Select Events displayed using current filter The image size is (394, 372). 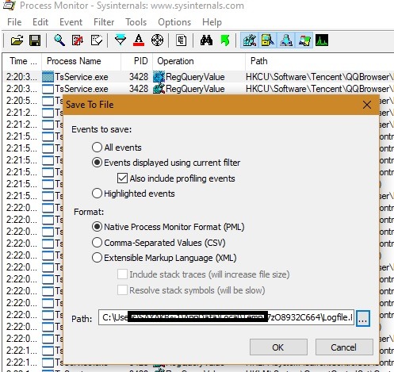[97, 163]
